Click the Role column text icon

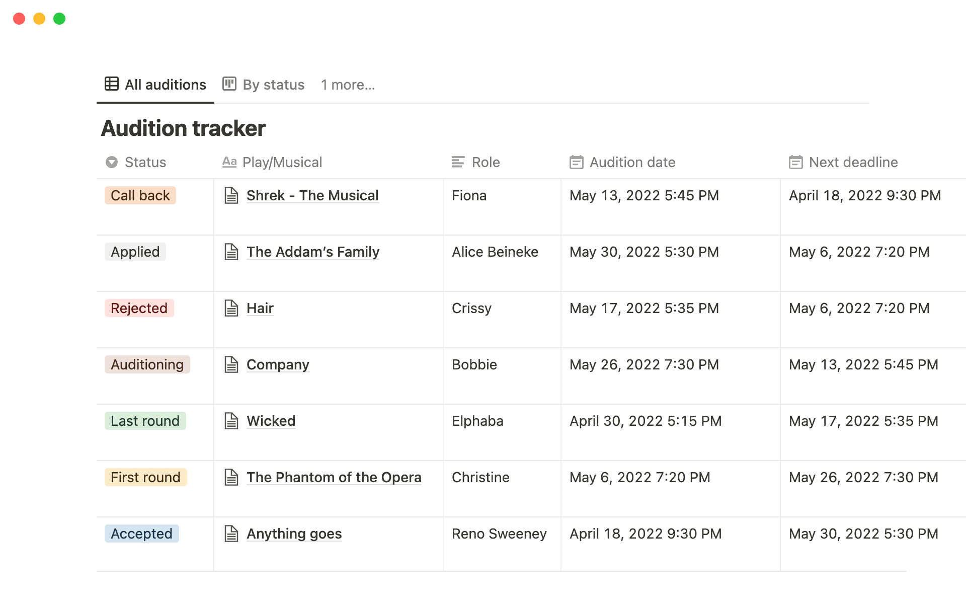pos(458,162)
